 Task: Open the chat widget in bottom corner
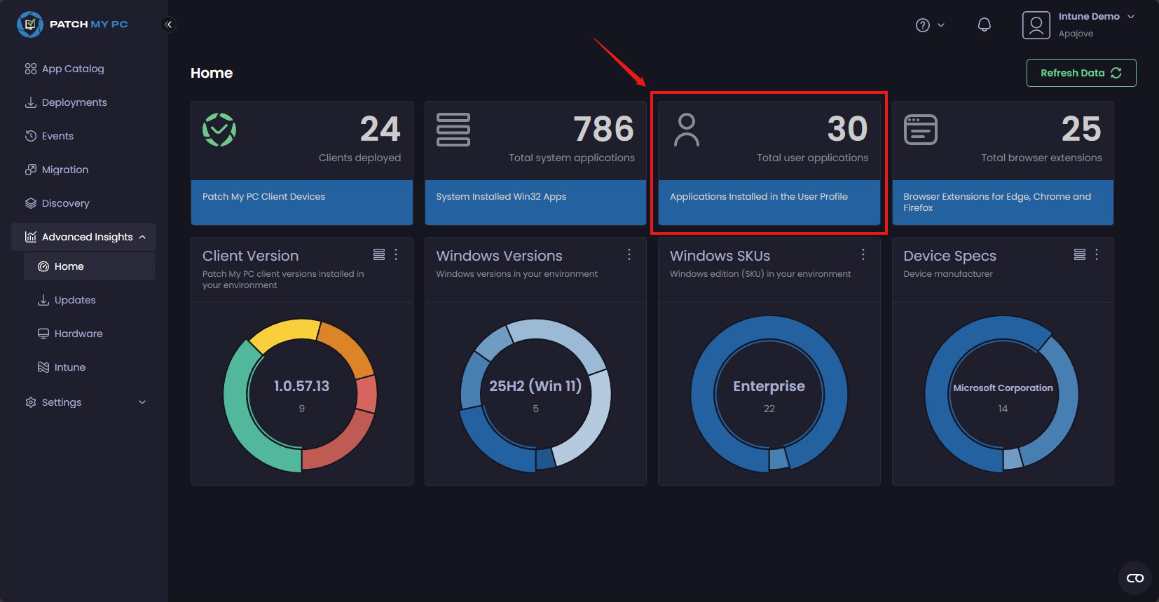click(x=1134, y=578)
